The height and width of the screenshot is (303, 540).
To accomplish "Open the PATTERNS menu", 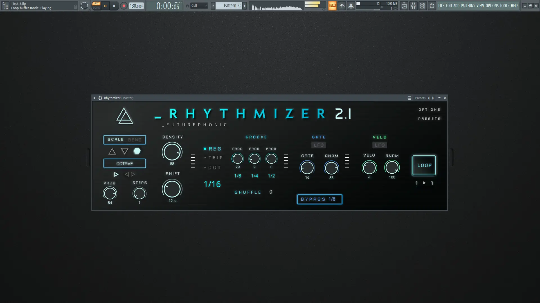I will [x=468, y=6].
